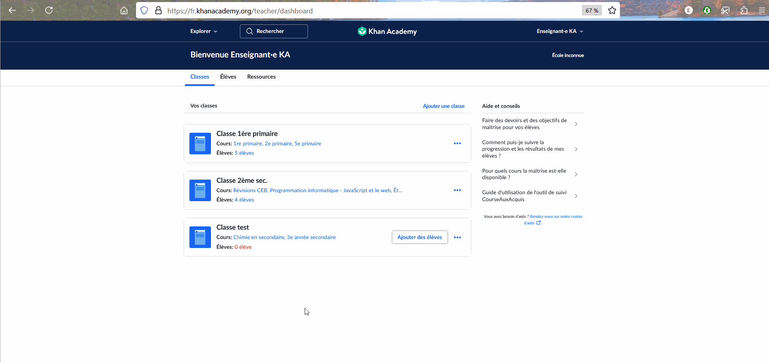
Task: Open the Enseignant·e KA account dropdown
Action: click(560, 31)
